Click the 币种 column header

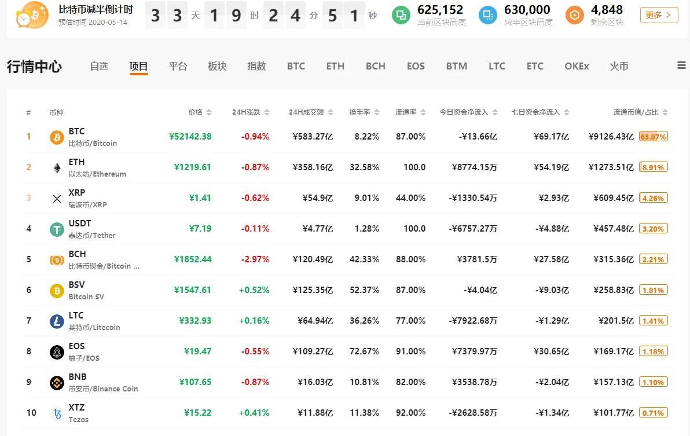[x=56, y=113]
